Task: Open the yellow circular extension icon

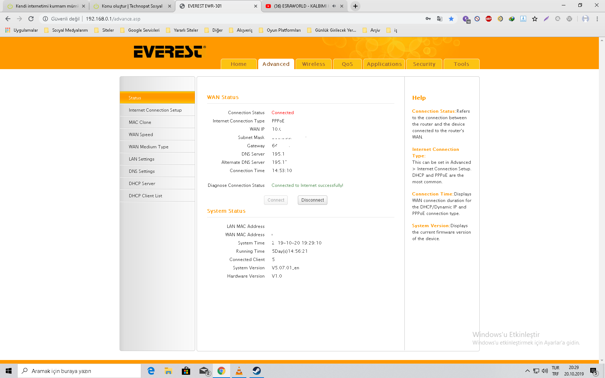Action: (x=500, y=19)
